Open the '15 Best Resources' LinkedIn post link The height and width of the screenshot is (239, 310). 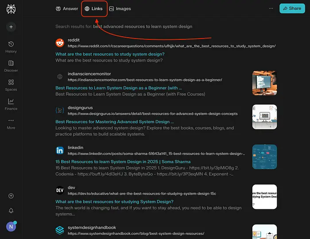point(123,162)
